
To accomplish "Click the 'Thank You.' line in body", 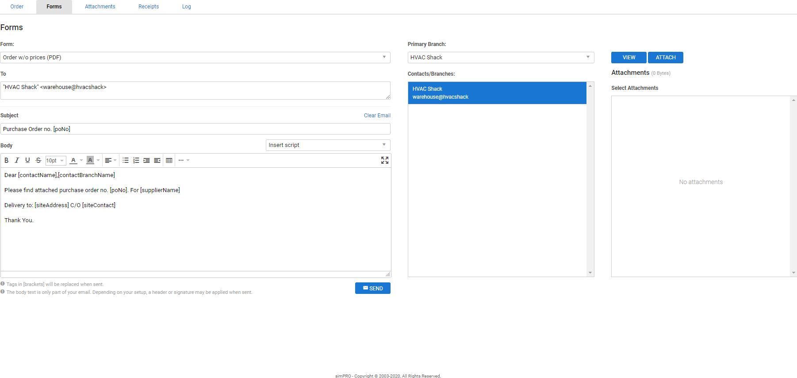I will 19,220.
